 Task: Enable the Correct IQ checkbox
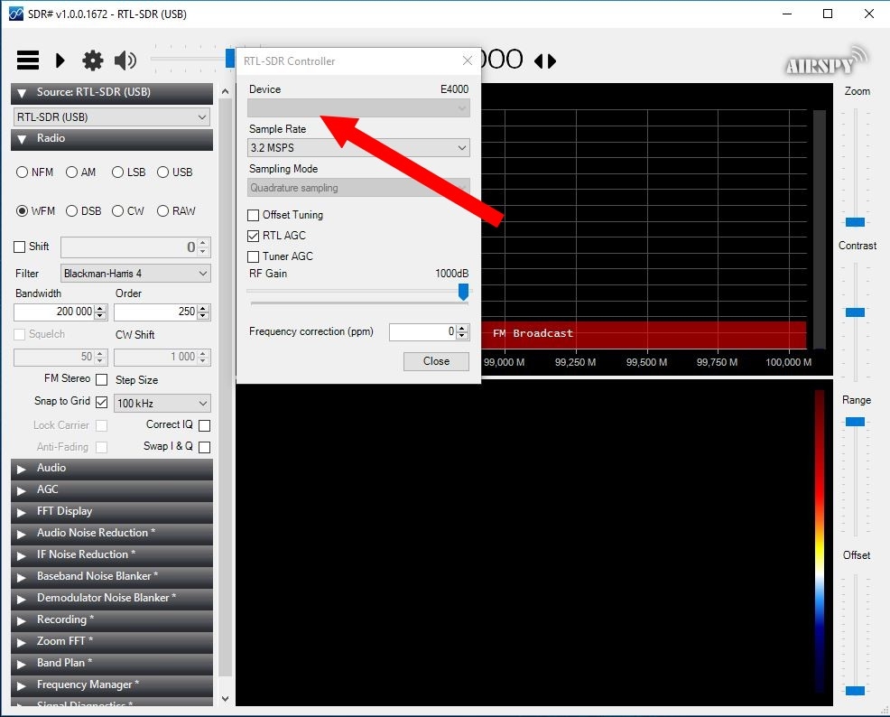tap(205, 425)
